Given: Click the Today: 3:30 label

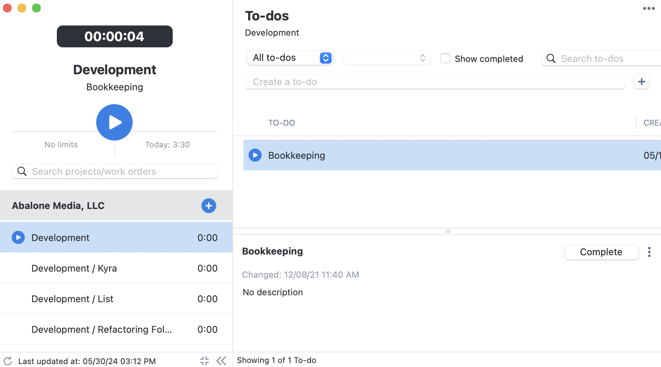Looking at the screenshot, I should pyautogui.click(x=168, y=145).
